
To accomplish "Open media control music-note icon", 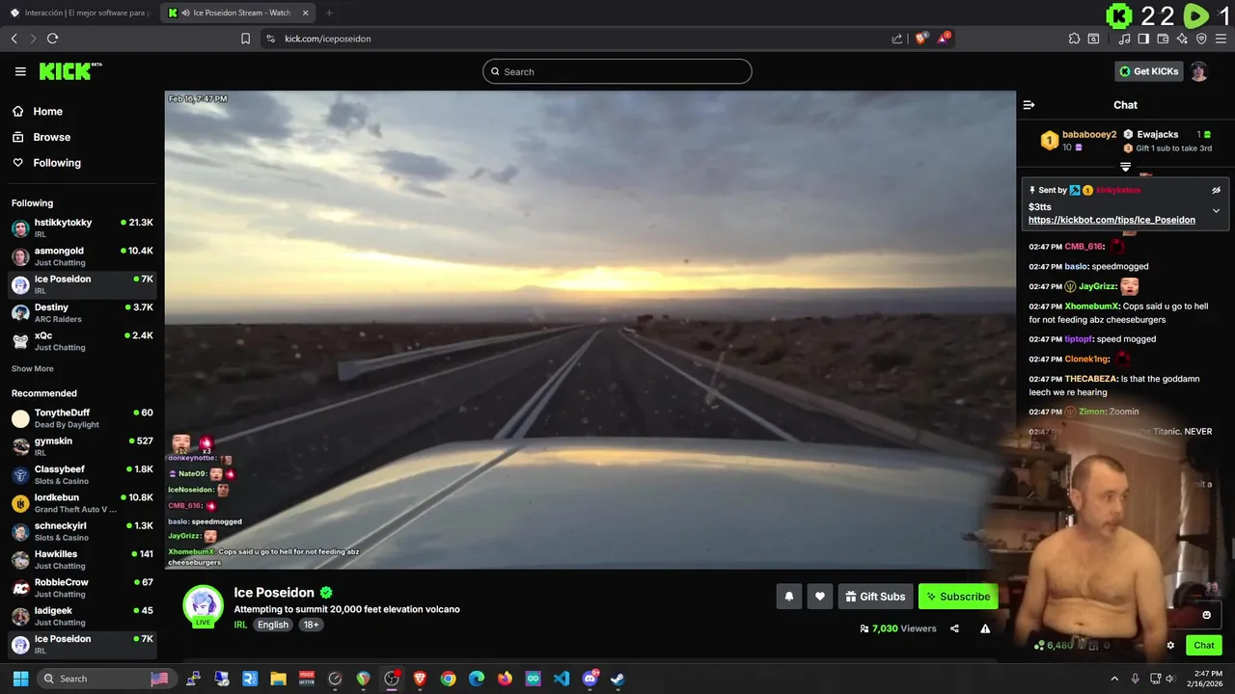I will pos(1124,39).
